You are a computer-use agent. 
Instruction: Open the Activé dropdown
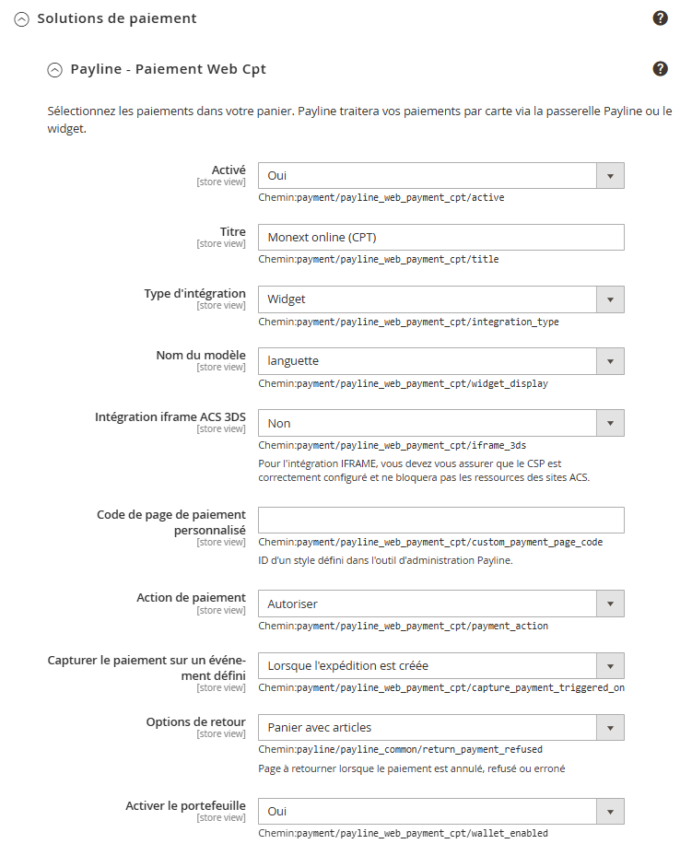point(428,175)
